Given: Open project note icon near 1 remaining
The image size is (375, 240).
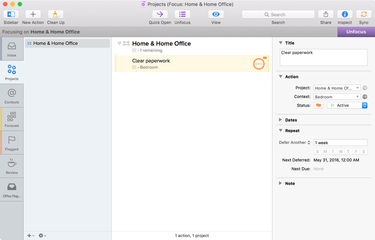Looking at the screenshot, I should tap(134, 50).
